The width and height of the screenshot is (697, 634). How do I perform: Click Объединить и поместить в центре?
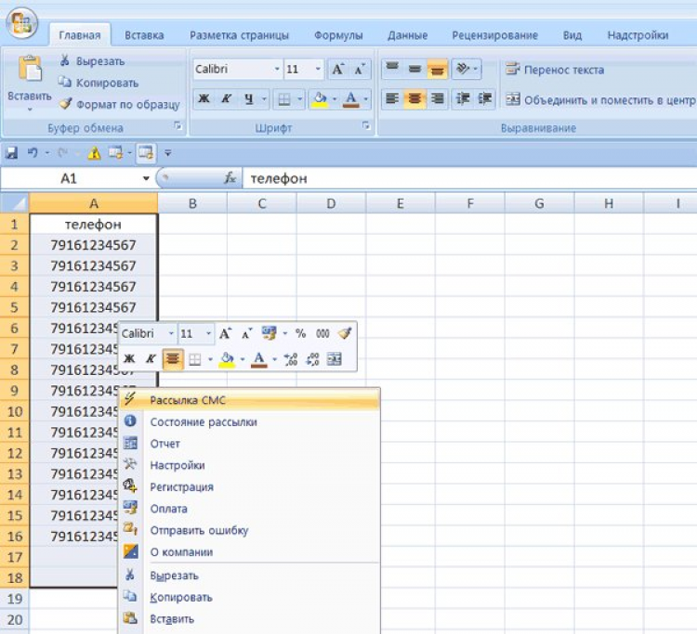(x=600, y=100)
